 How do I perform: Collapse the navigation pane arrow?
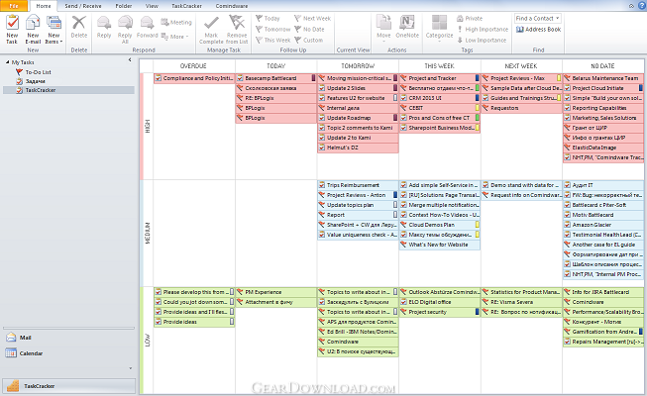coord(130,59)
